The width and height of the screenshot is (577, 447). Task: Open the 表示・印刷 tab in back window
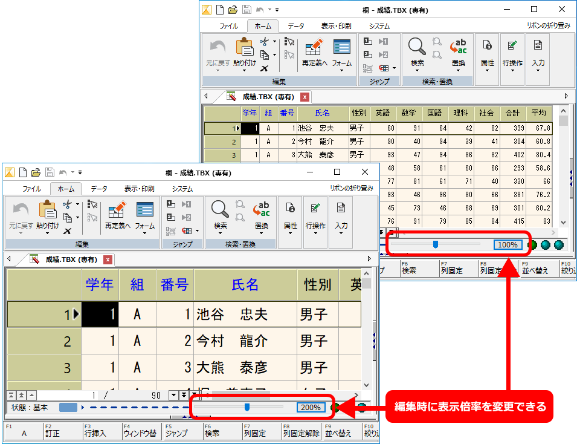pyautogui.click(x=336, y=26)
